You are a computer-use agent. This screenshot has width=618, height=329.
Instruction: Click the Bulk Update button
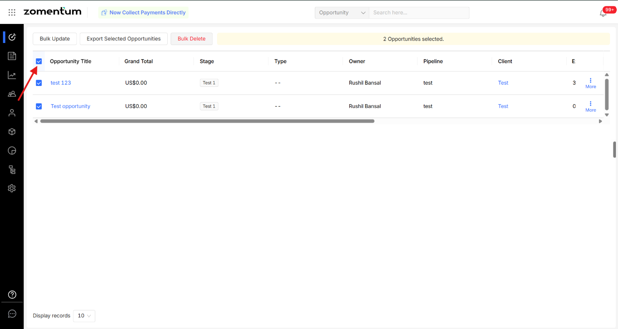[x=55, y=39]
